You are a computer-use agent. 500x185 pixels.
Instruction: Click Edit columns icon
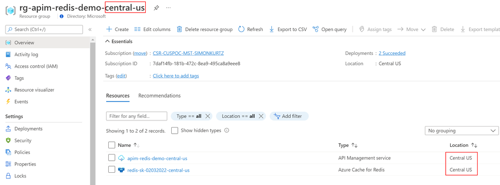(137, 29)
